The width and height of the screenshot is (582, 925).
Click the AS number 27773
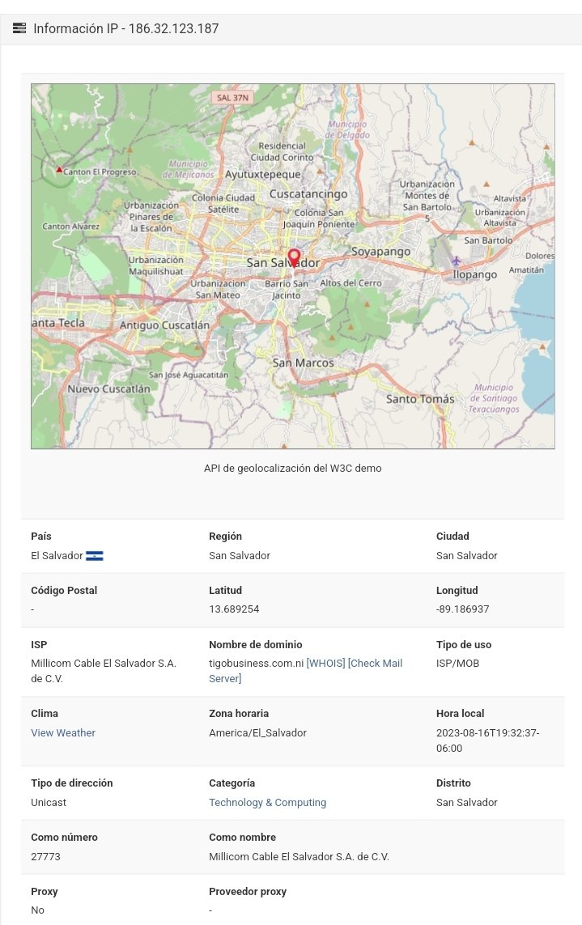click(45, 856)
